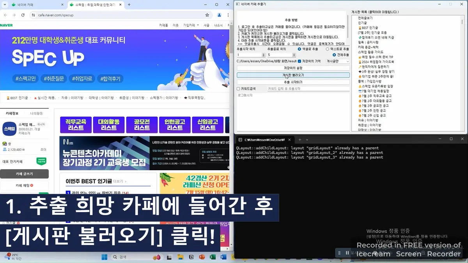
Task: Switch to the 네이버 카페 browser tab
Action: pyautogui.click(x=37, y=5)
